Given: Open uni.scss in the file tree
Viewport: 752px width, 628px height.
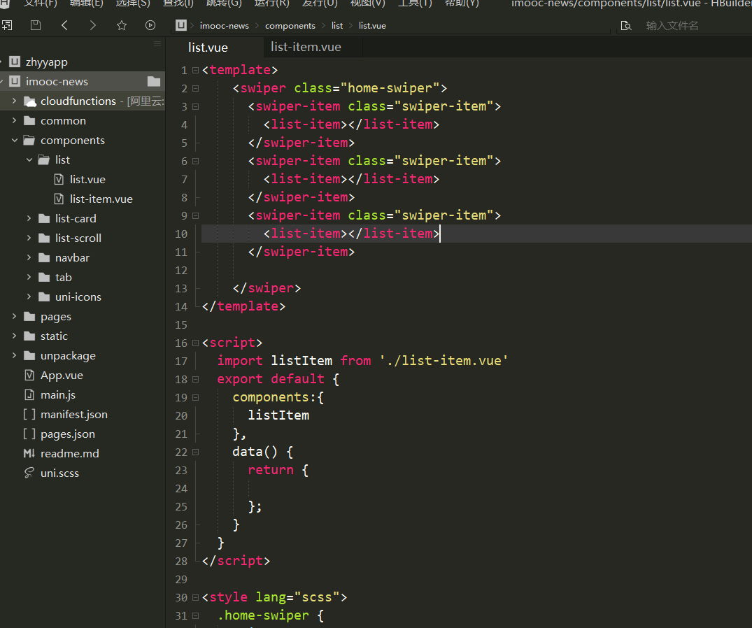Looking at the screenshot, I should 60,473.
